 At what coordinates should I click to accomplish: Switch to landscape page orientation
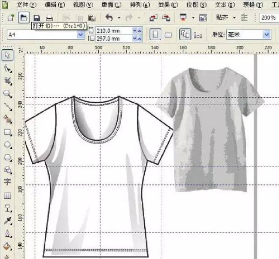pos(168,34)
